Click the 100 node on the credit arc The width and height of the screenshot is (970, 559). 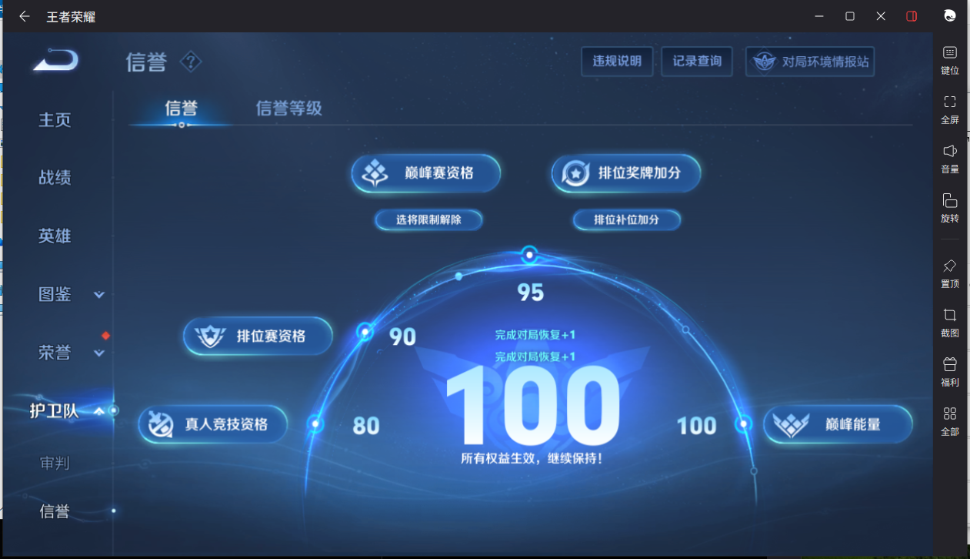744,423
